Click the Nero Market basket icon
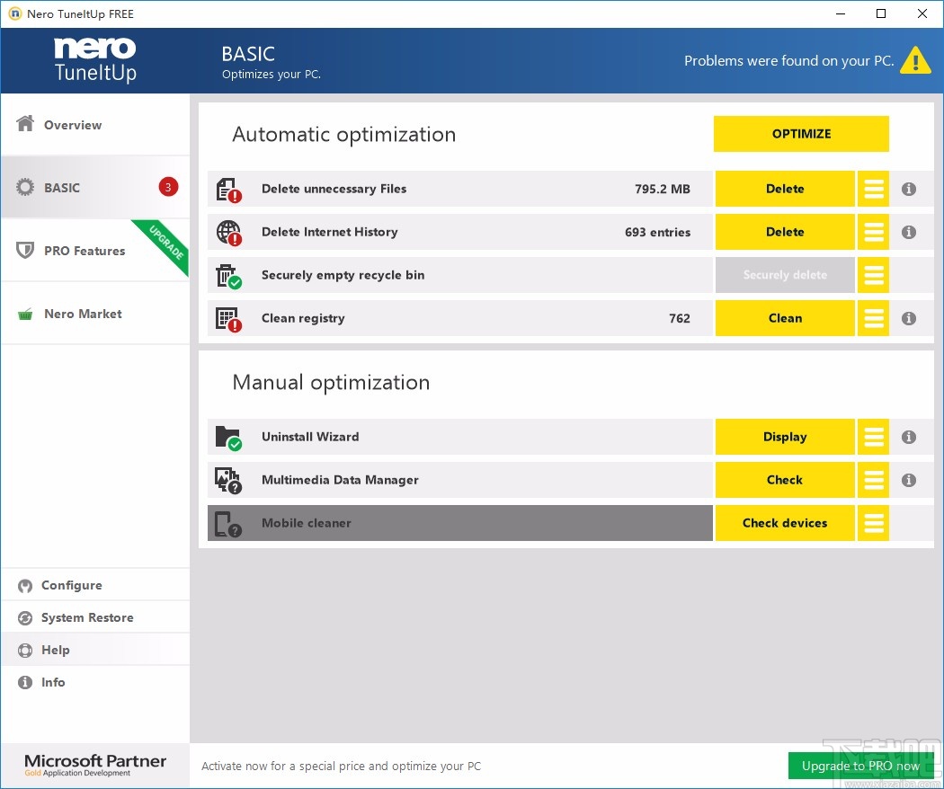Viewport: 944px width, 789px height. click(25, 314)
